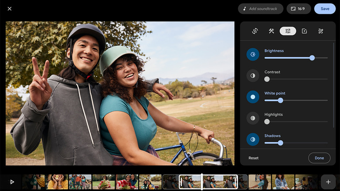Add a new clip with plus button

pos(328,182)
